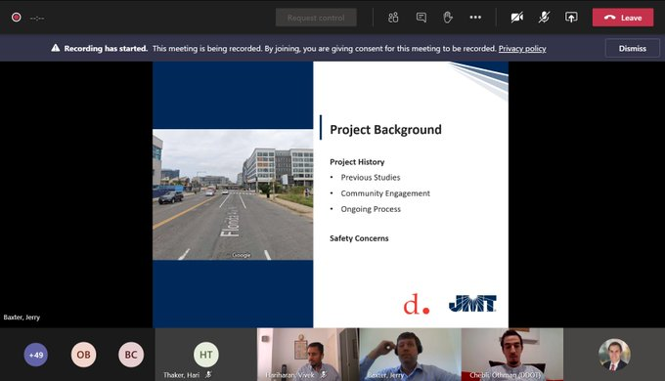Click the JMT logo on slide
This screenshot has width=665, height=381.
472,304
